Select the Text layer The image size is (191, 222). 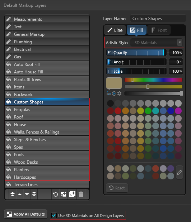pos(47,26)
